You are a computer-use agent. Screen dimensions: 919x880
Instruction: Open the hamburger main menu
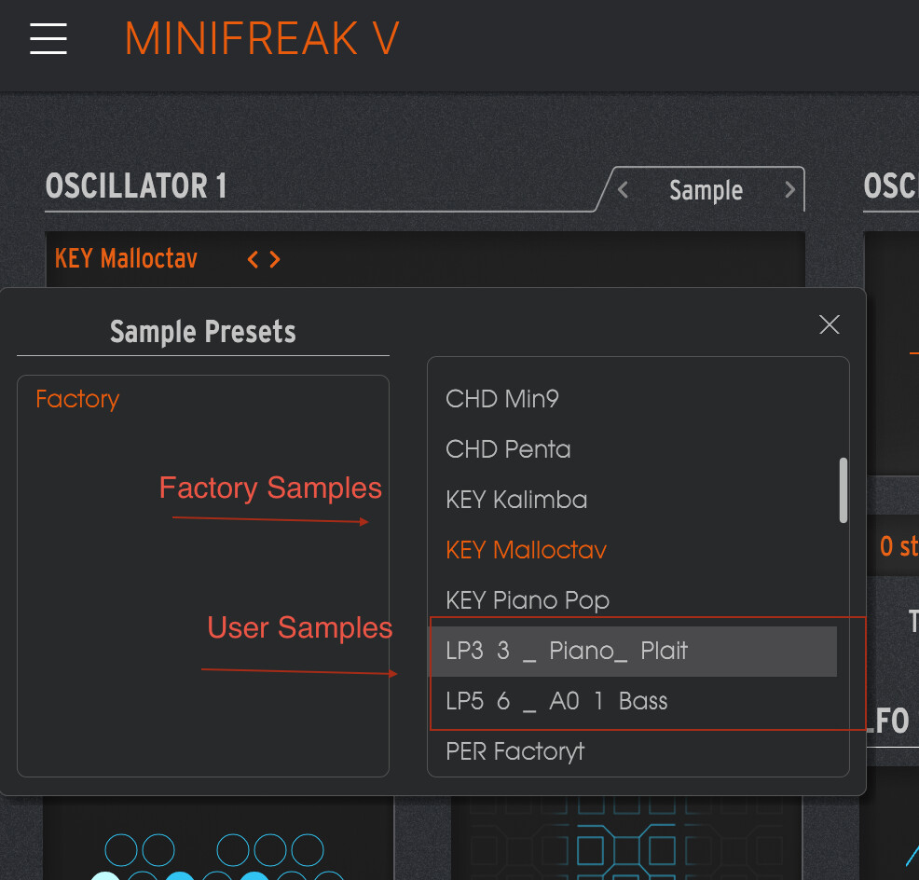click(48, 39)
